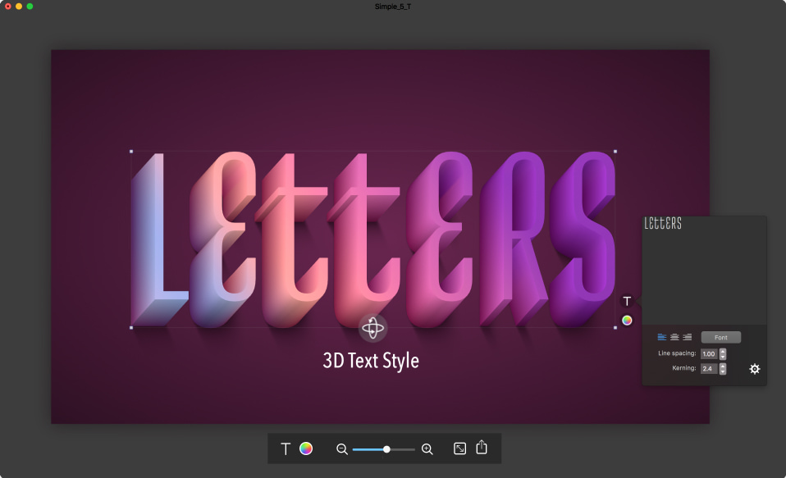Zoom out using the magnifier minus icon
The height and width of the screenshot is (478, 786).
coord(342,449)
